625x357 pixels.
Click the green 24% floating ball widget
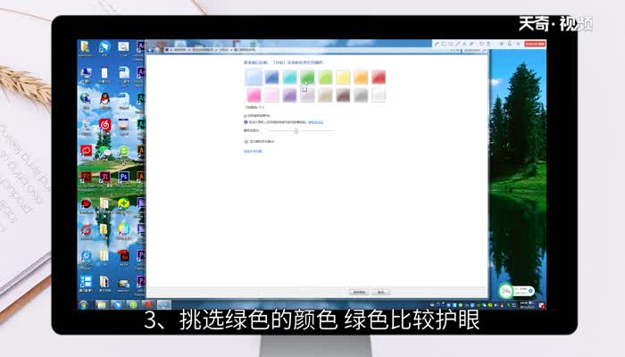(505, 291)
